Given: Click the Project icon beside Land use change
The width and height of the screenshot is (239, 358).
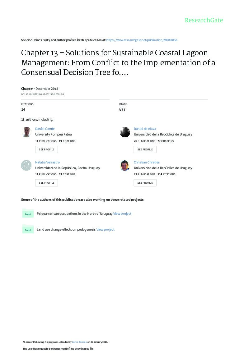Looking at the screenshot, I should (28, 230).
